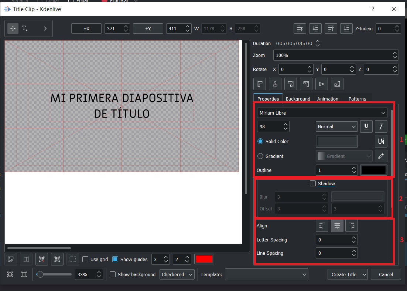Click the select all items icon

(x=57, y=259)
